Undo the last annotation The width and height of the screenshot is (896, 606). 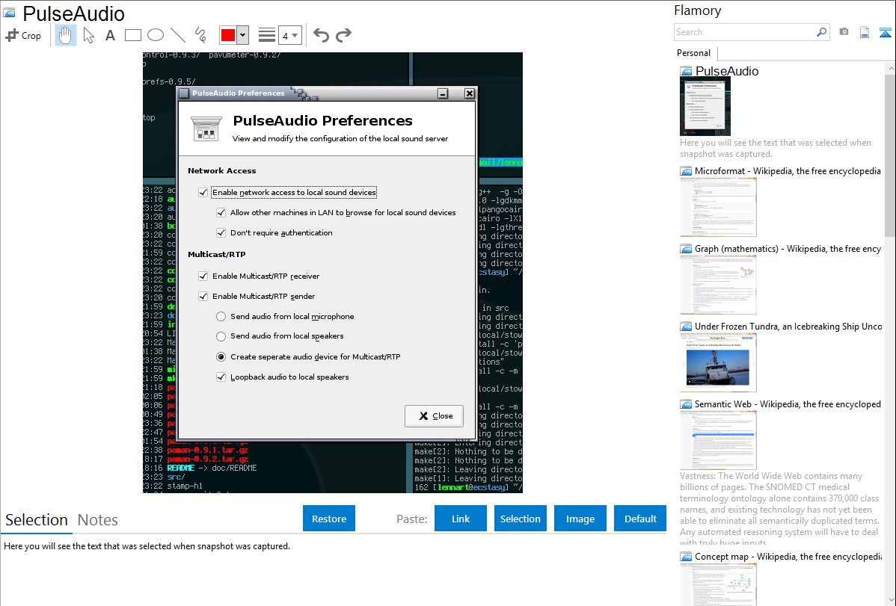coord(321,35)
